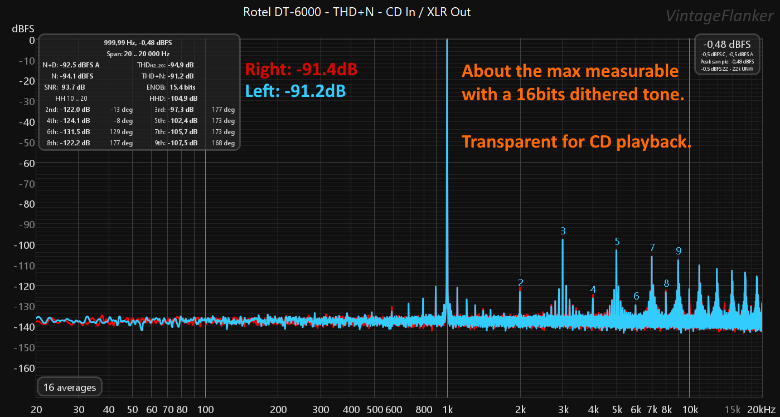Click the '0' tick on the dBFS axis

coord(32,40)
